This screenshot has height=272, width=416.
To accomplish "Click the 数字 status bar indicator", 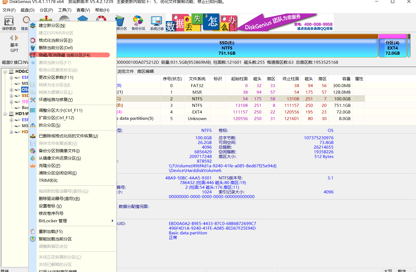I will point(402,270).
